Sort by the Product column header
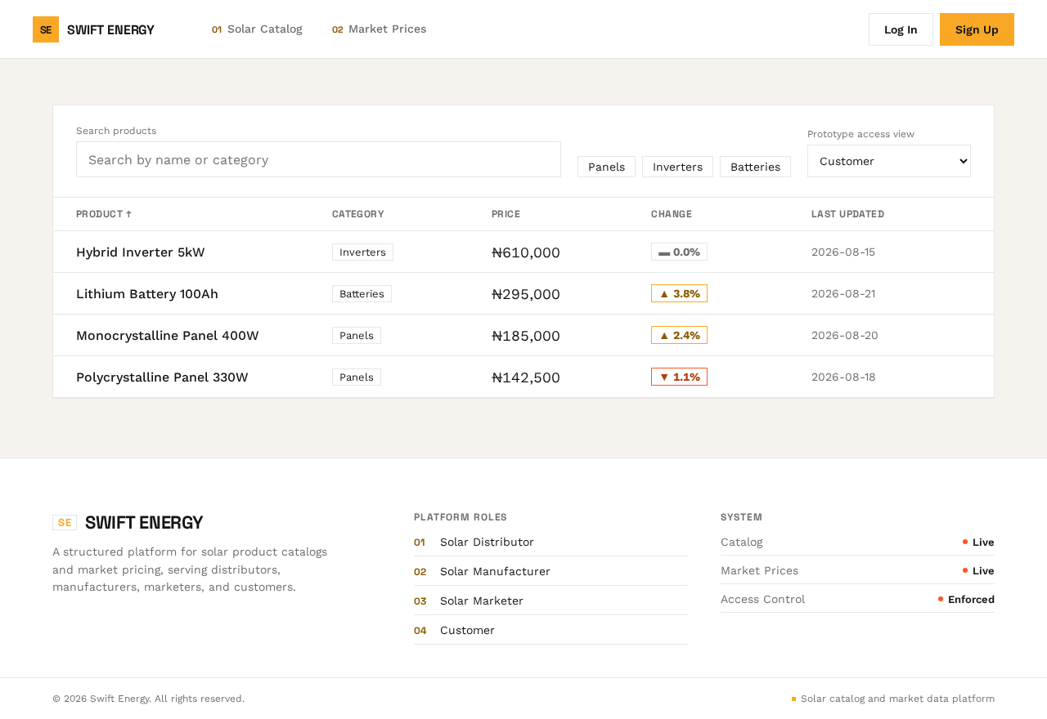 click(104, 214)
